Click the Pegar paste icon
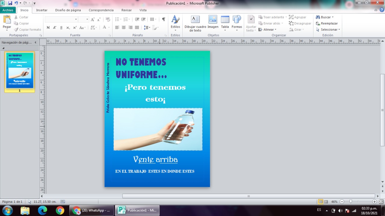 [x=7, y=19]
